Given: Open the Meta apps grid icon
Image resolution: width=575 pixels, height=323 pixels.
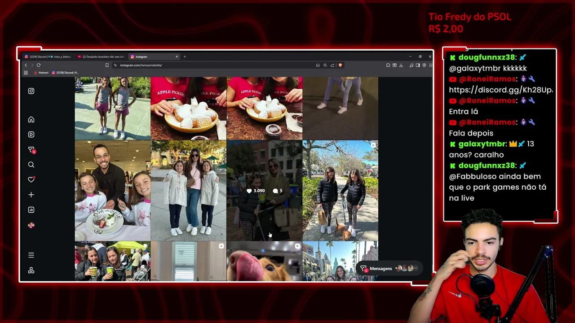Looking at the screenshot, I should [x=31, y=270].
